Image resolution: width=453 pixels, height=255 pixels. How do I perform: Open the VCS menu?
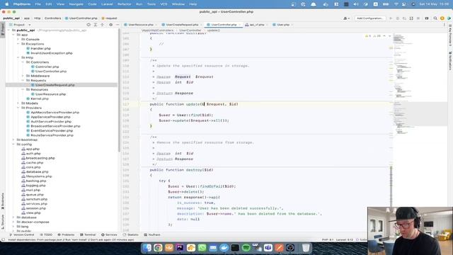[x=164, y=4]
